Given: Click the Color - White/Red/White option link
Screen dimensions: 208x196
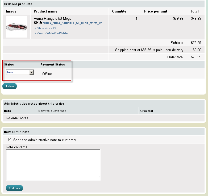Looking at the screenshot, I should point(52,34).
